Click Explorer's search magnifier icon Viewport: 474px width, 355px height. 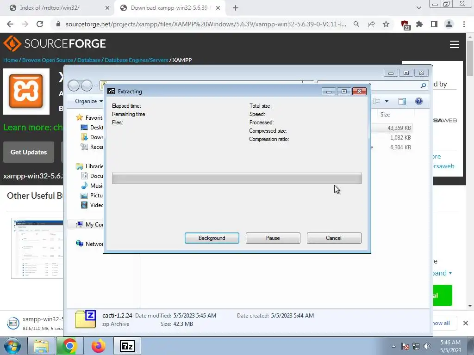pos(423,86)
